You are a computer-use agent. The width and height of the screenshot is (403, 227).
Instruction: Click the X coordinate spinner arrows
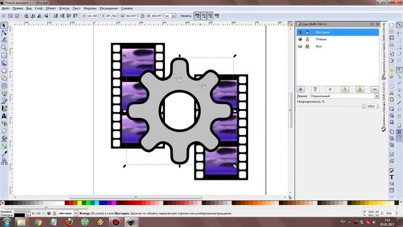point(98,16)
